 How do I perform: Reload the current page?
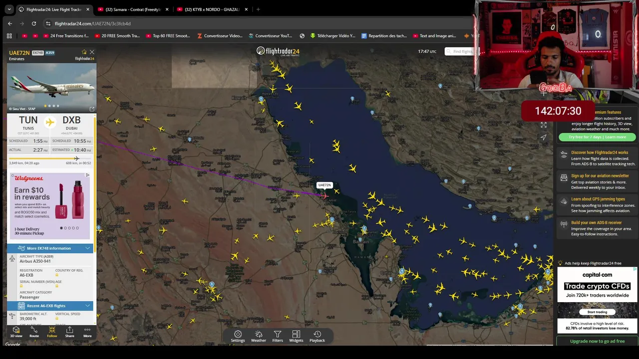pos(34,23)
